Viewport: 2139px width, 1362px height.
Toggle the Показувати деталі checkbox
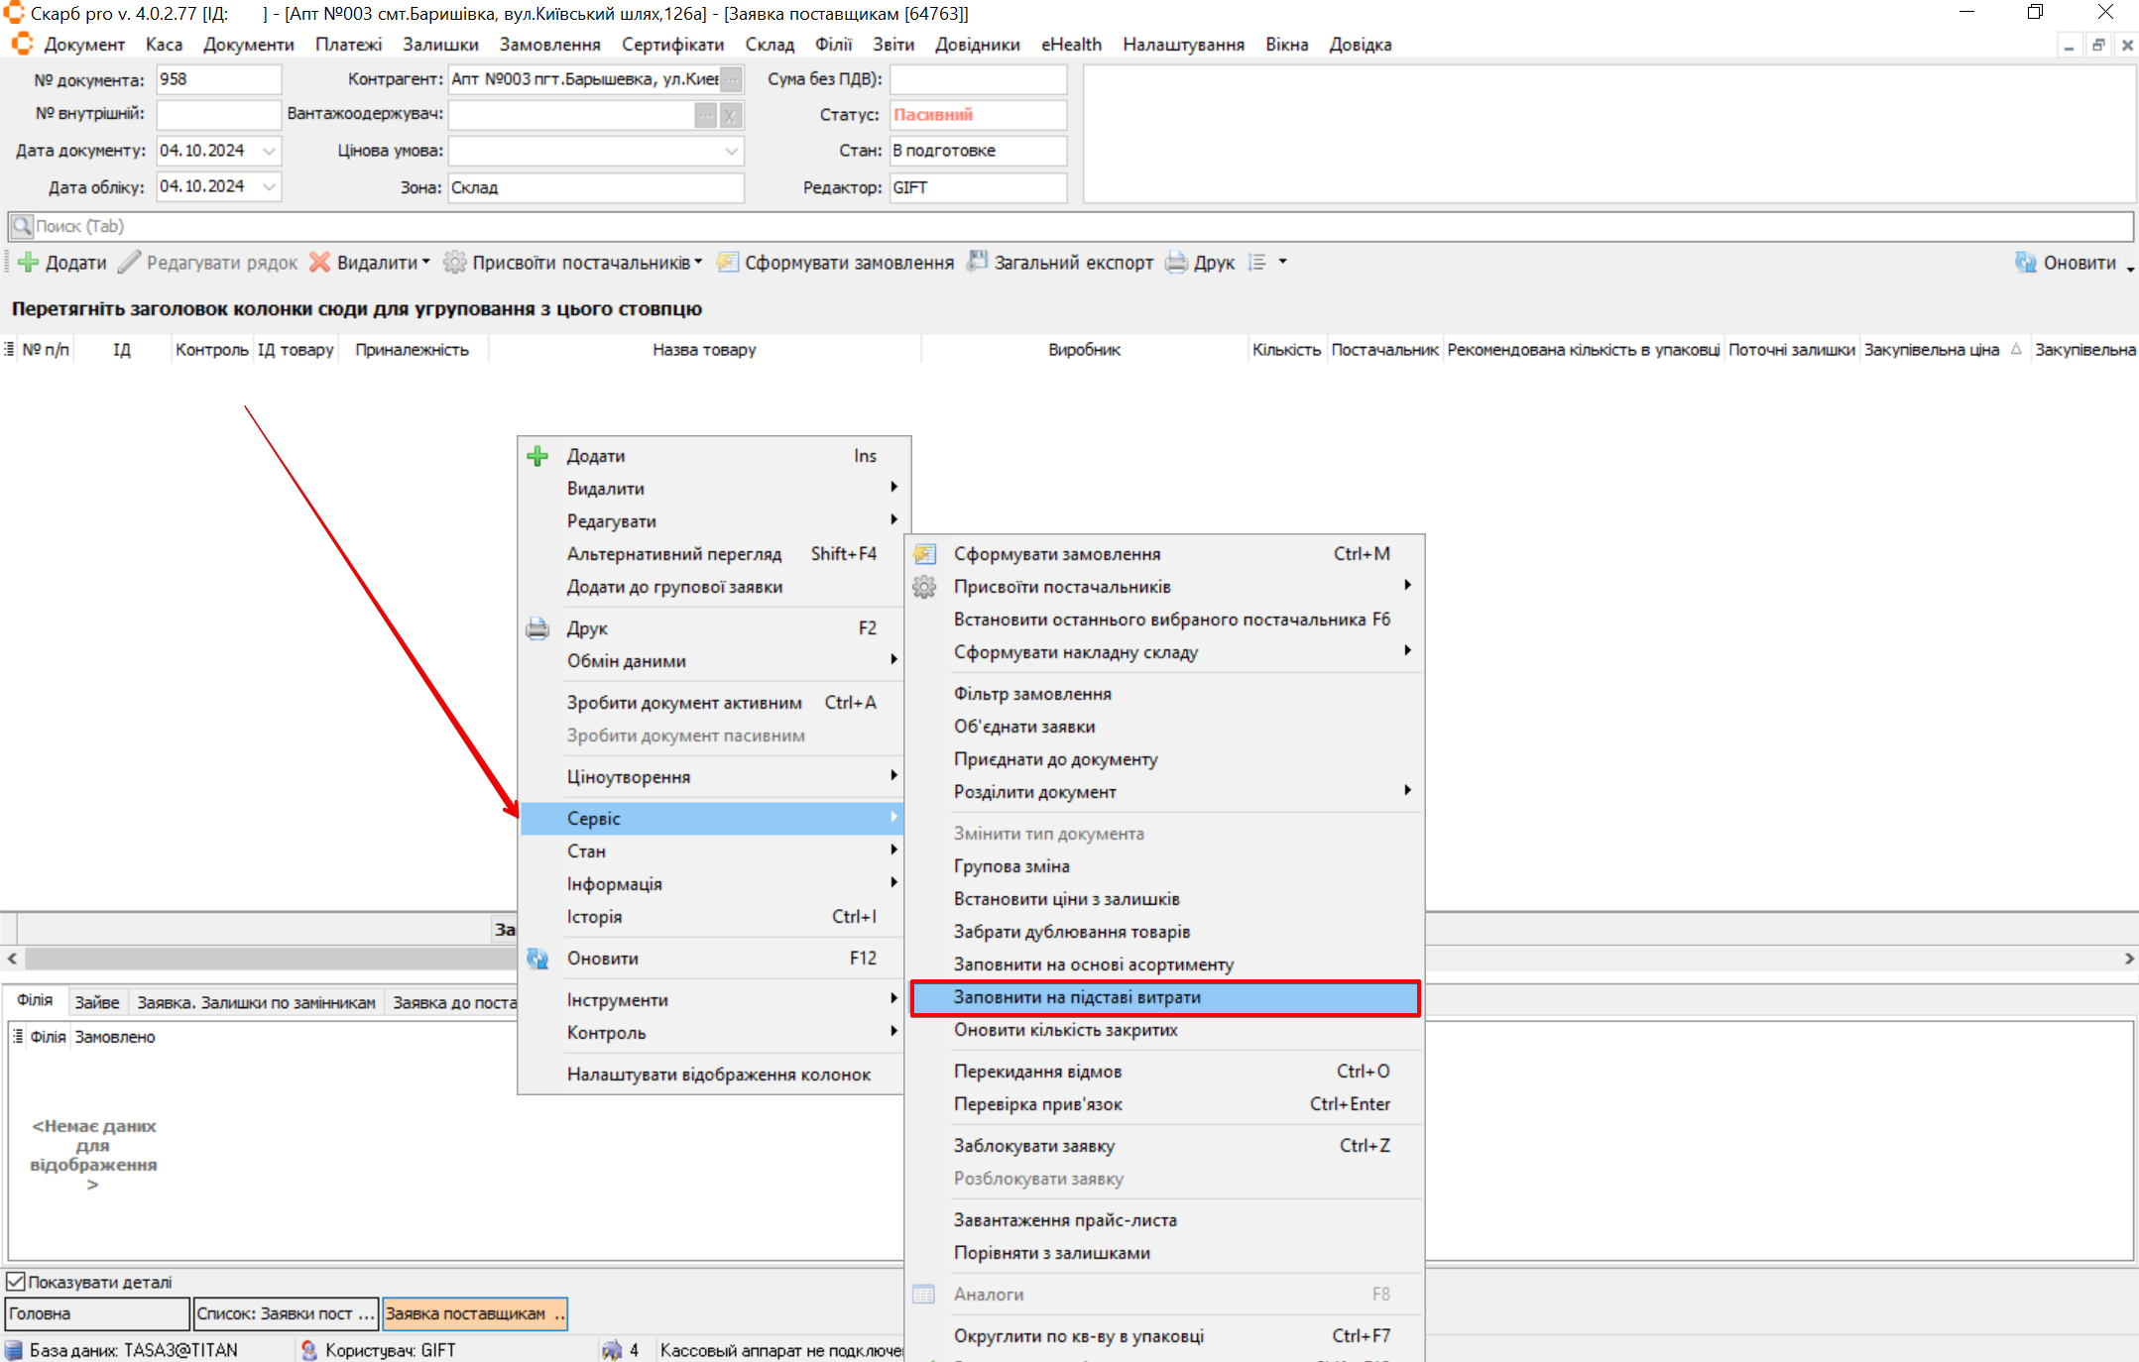pos(16,1282)
